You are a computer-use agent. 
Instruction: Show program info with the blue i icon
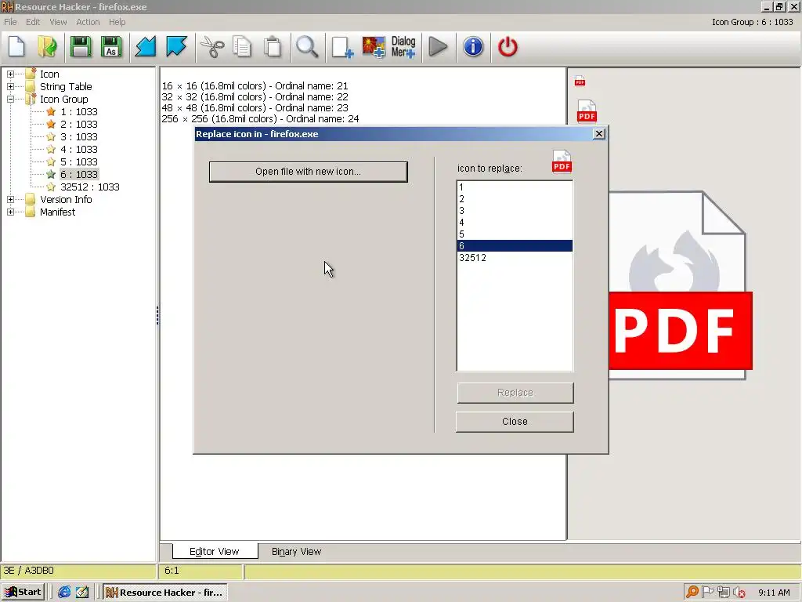(x=473, y=47)
